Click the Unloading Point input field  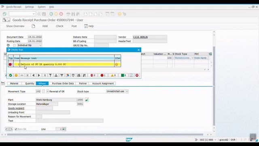pyautogui.click(x=53, y=112)
